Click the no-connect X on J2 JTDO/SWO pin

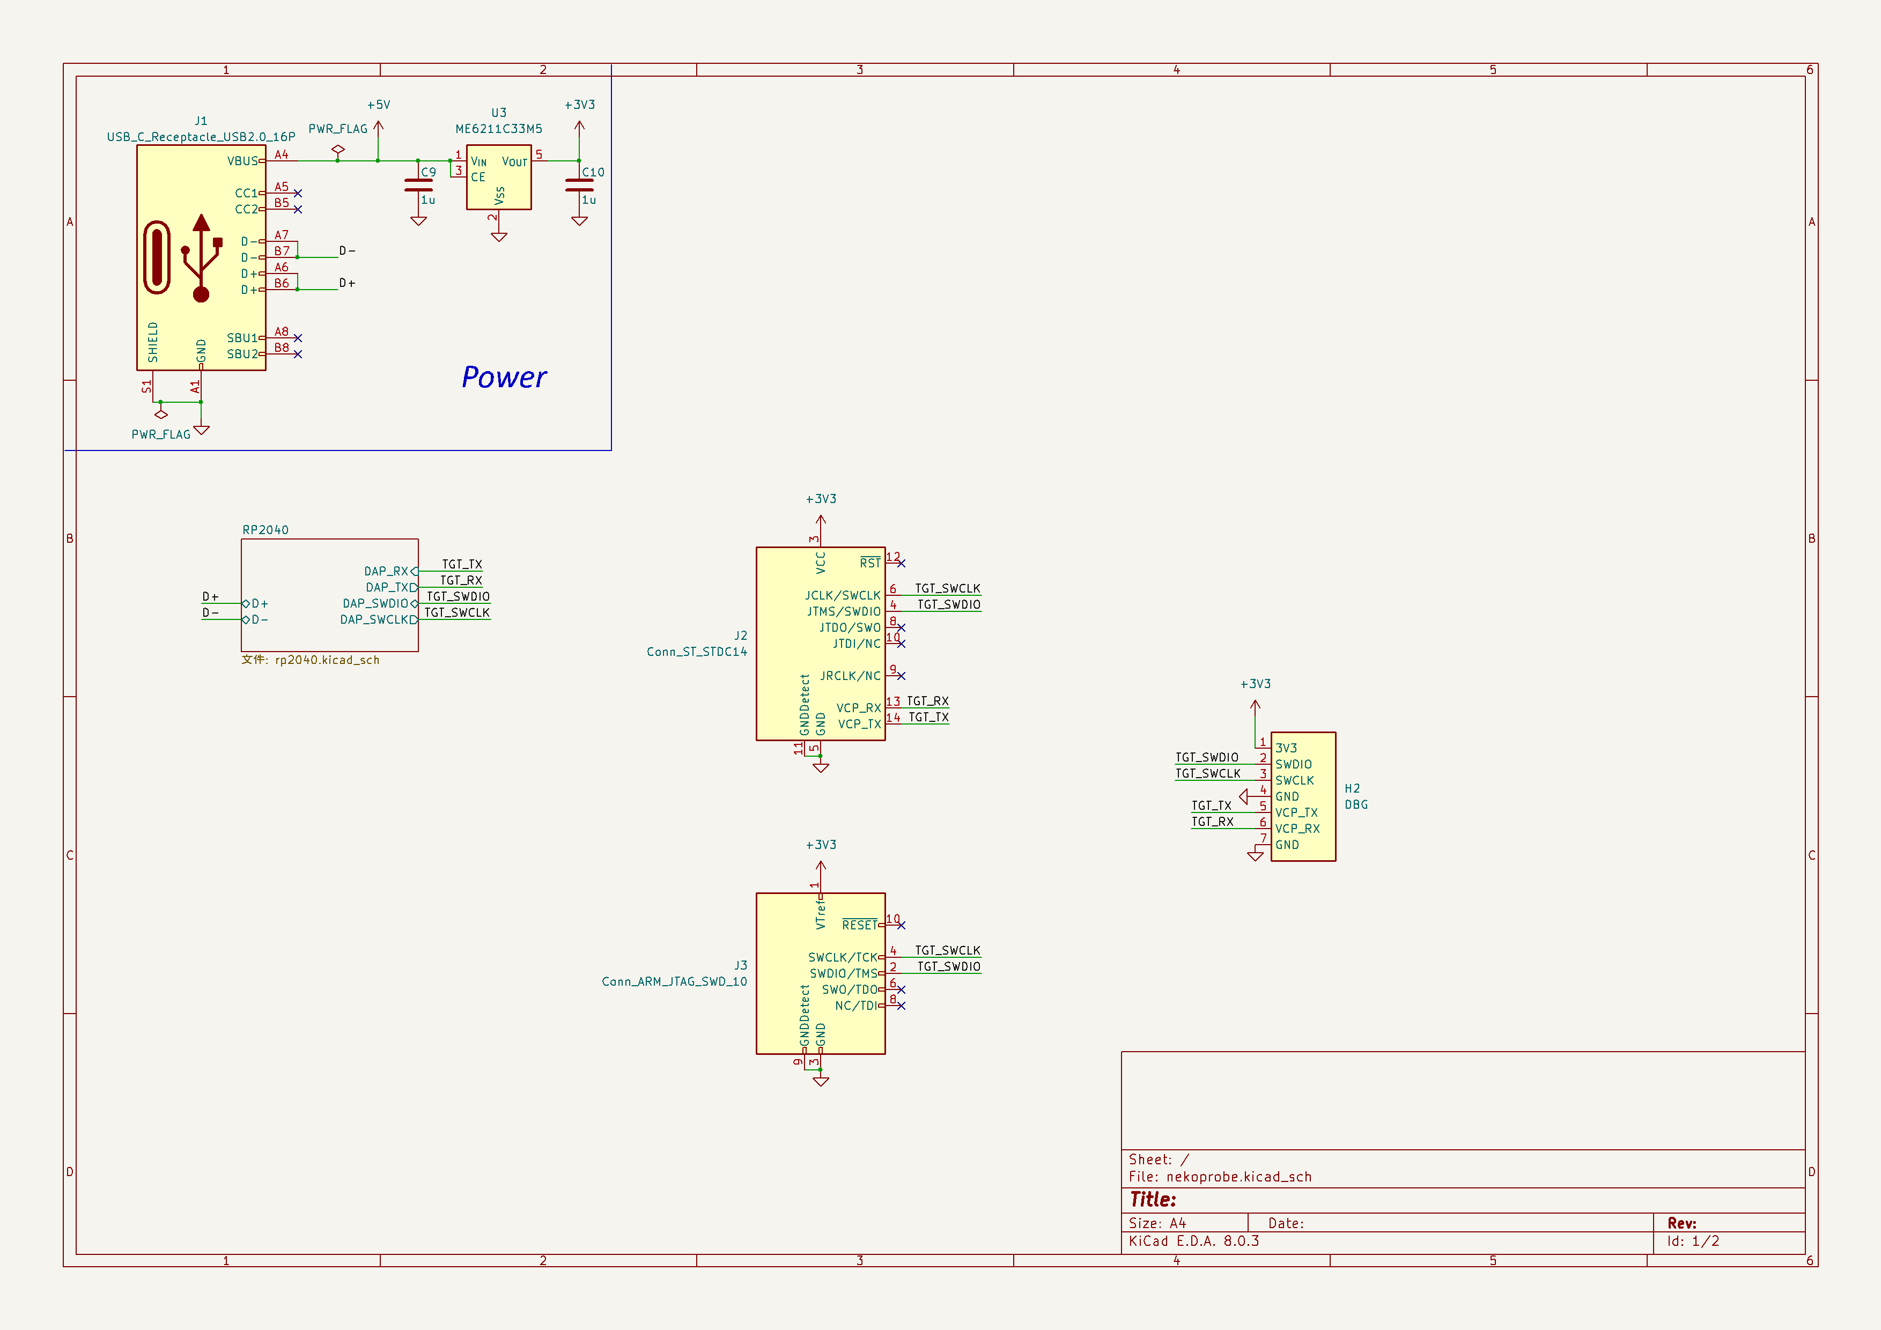click(x=901, y=628)
